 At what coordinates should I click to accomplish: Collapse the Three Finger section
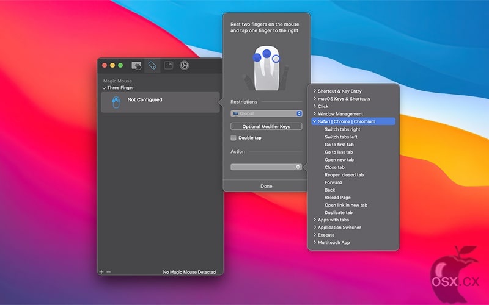point(104,88)
